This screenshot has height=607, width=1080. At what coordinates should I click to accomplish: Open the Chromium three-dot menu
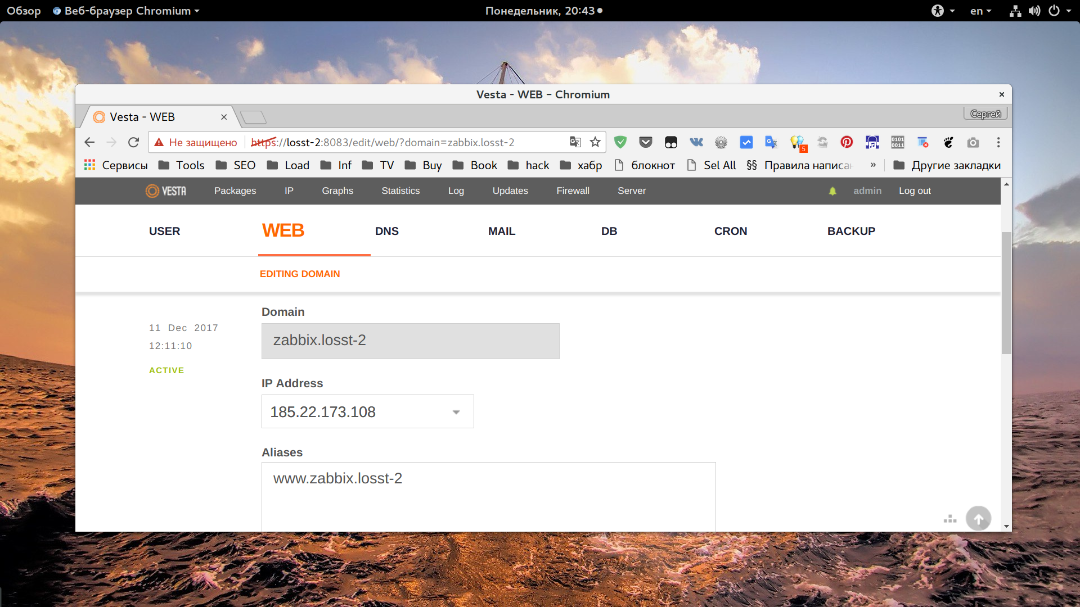point(998,142)
